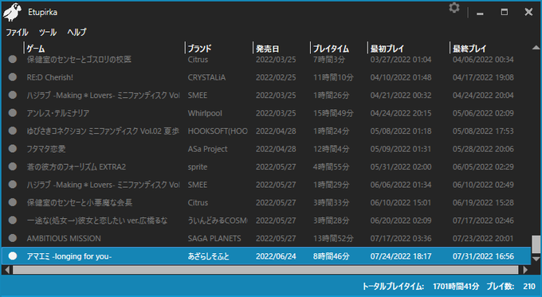Click playtime 11時間10分
542x297 pixels.
[333, 77]
